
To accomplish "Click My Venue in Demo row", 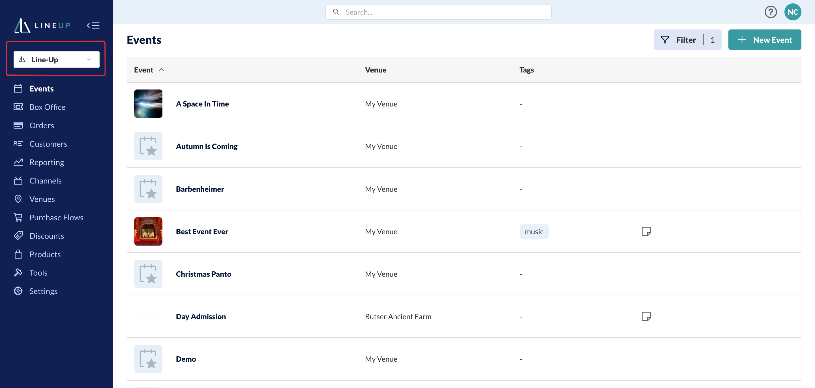I will point(381,359).
